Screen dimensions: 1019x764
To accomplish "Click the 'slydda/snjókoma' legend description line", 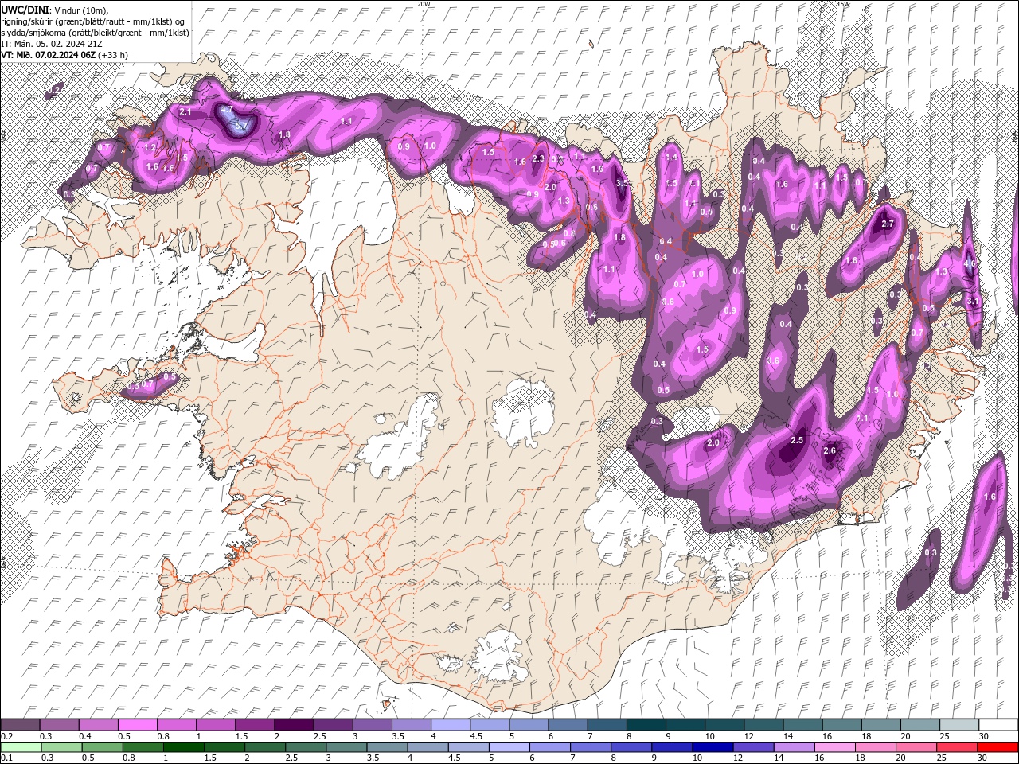I will 94,33.
